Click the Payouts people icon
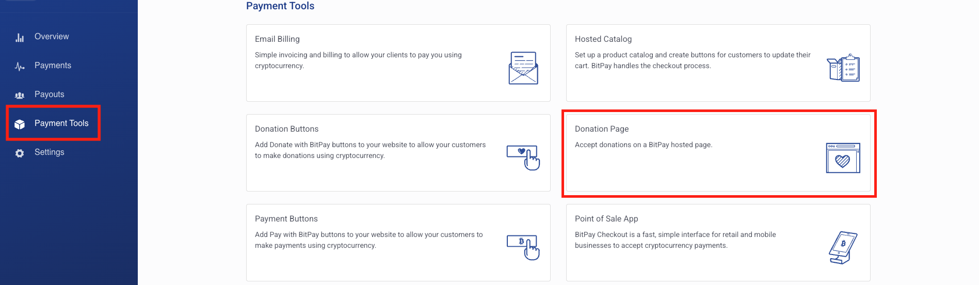 [x=20, y=95]
